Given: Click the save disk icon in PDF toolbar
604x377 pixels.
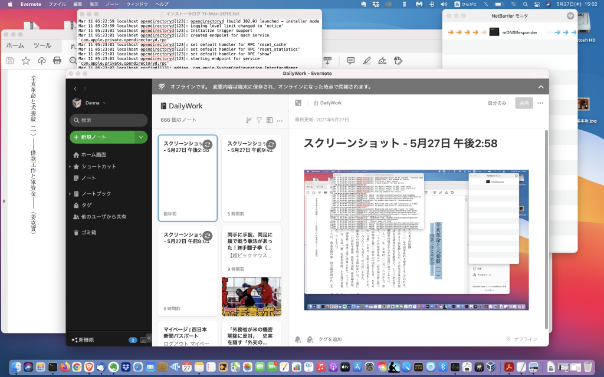Looking at the screenshot, I should tap(10, 61).
